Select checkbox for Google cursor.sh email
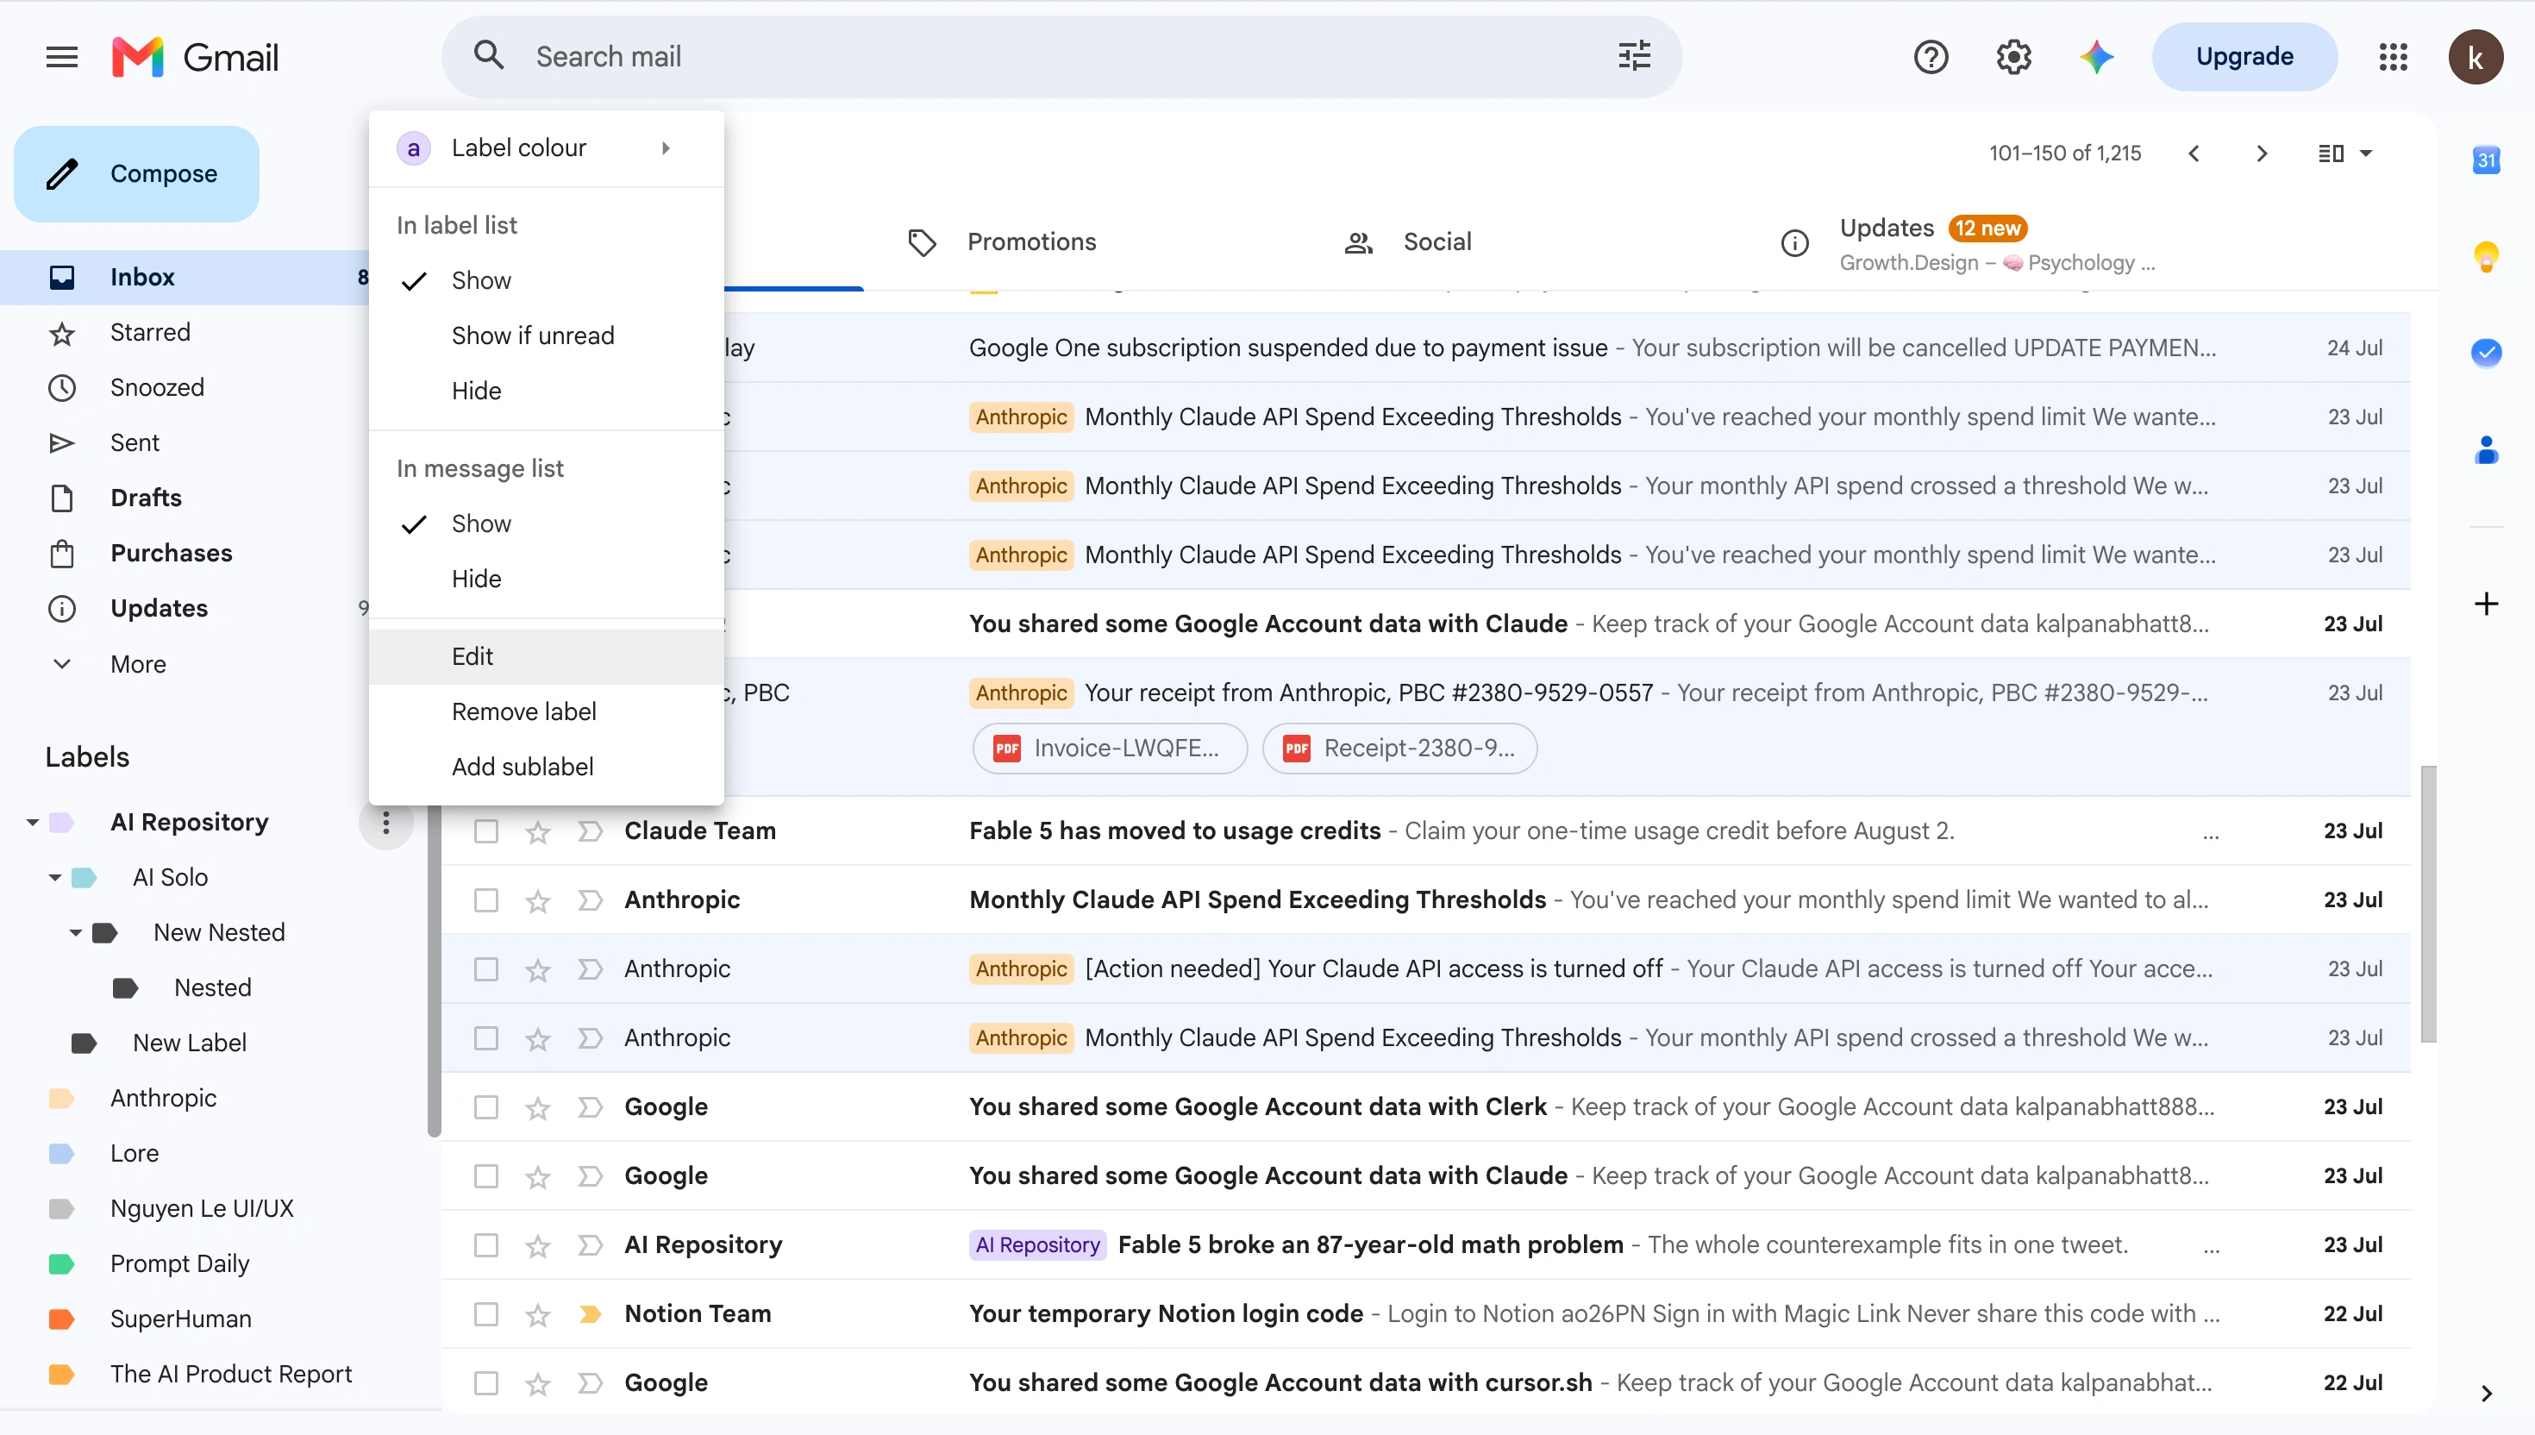The width and height of the screenshot is (2535, 1435). pos(485,1382)
